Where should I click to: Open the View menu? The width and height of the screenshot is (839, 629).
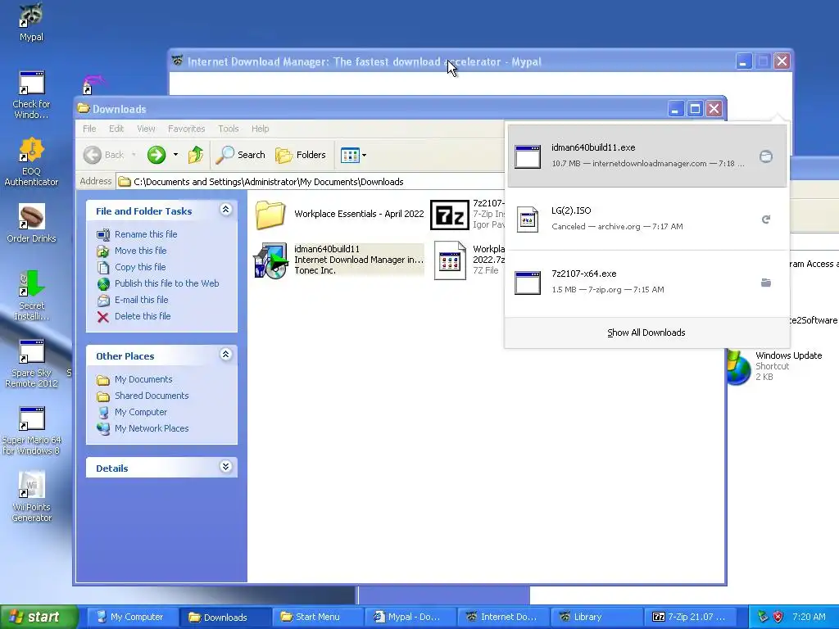pos(146,129)
